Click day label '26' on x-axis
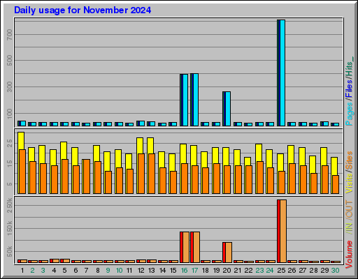The image size is (358, 279). [x=292, y=271]
